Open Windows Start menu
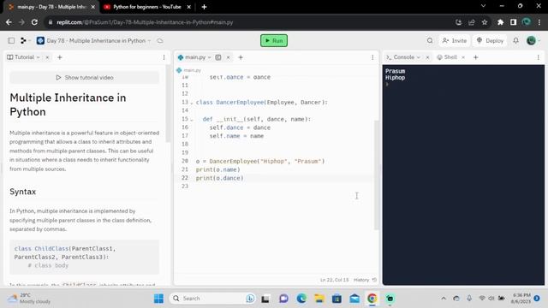 (158, 299)
